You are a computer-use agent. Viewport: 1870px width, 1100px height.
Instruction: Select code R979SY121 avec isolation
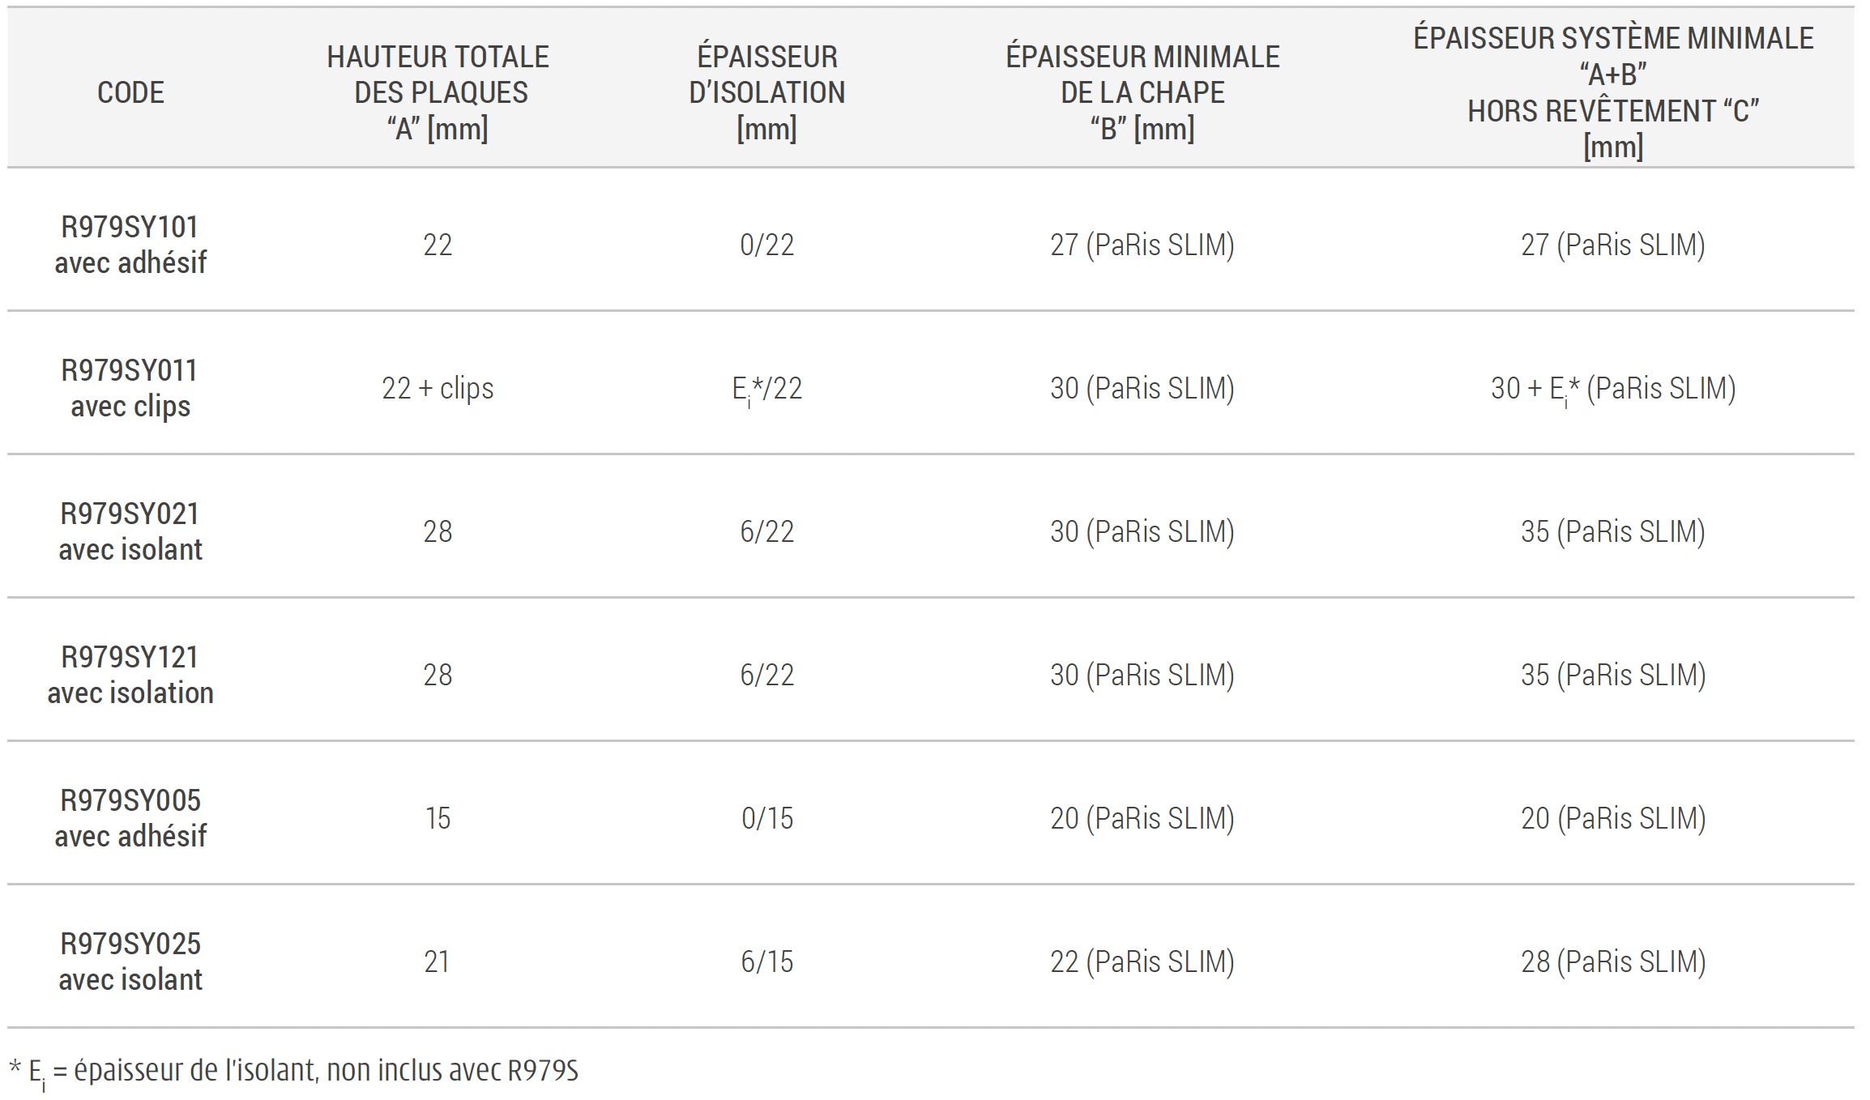[130, 675]
